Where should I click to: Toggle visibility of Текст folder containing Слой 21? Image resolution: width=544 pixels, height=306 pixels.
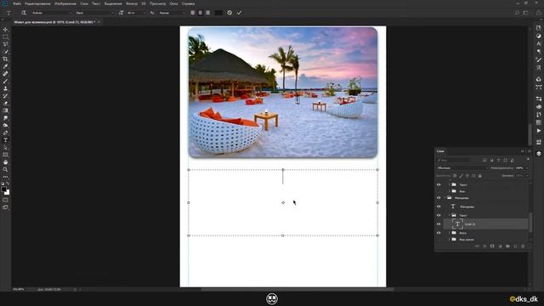point(439,215)
